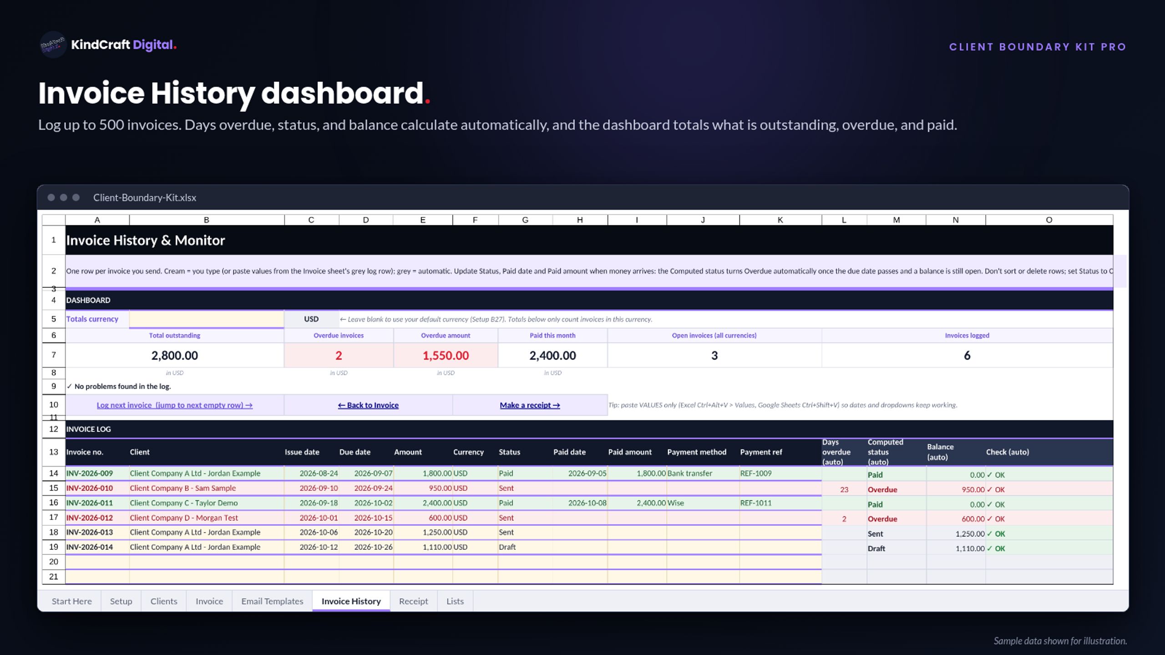The image size is (1165, 655).
Task: Select column B header
Action: (207, 220)
